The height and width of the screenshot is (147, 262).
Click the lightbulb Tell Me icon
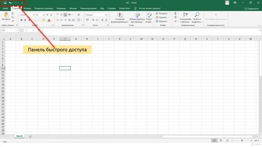pos(136,8)
